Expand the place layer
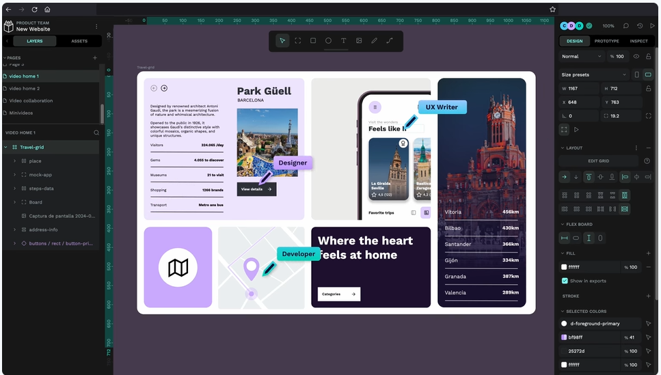This screenshot has height=375, width=661. click(14, 161)
